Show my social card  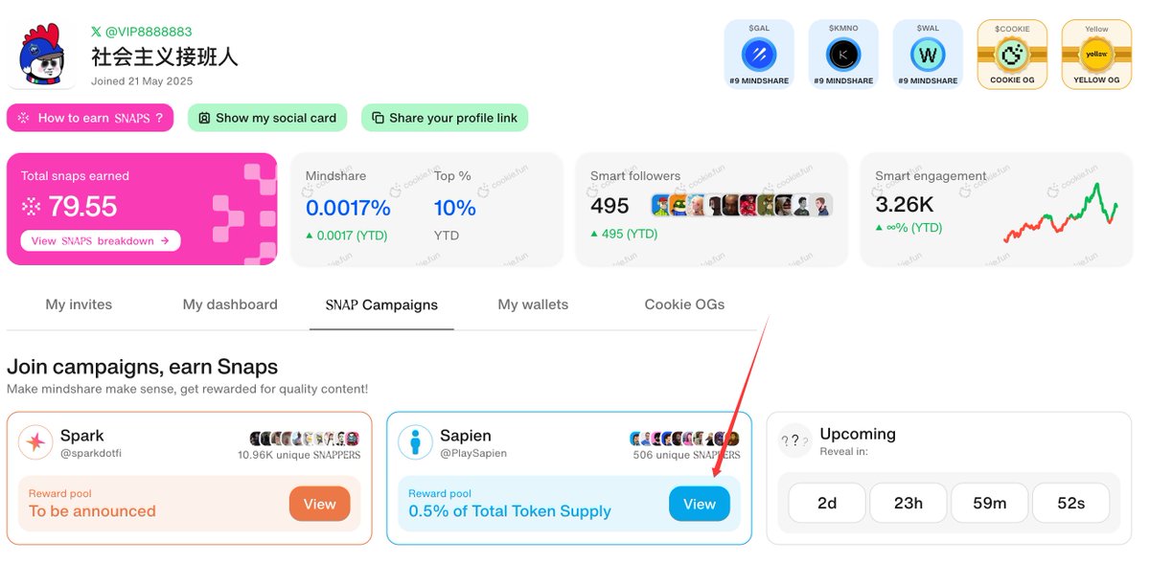(x=267, y=118)
